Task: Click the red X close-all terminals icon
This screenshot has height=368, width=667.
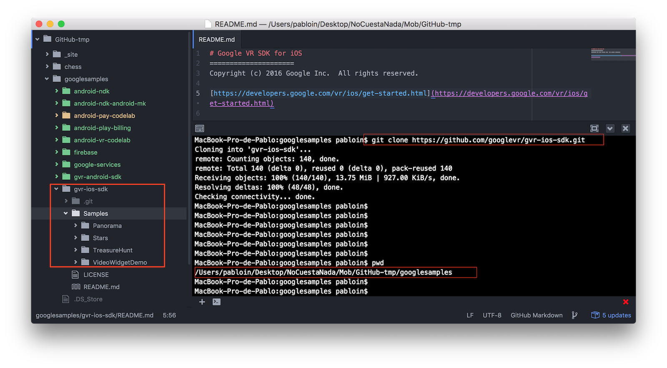Action: 626,302
